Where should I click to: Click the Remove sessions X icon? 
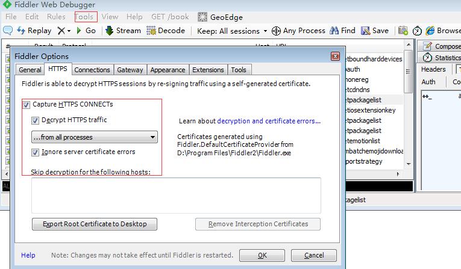pyautogui.click(x=61, y=31)
